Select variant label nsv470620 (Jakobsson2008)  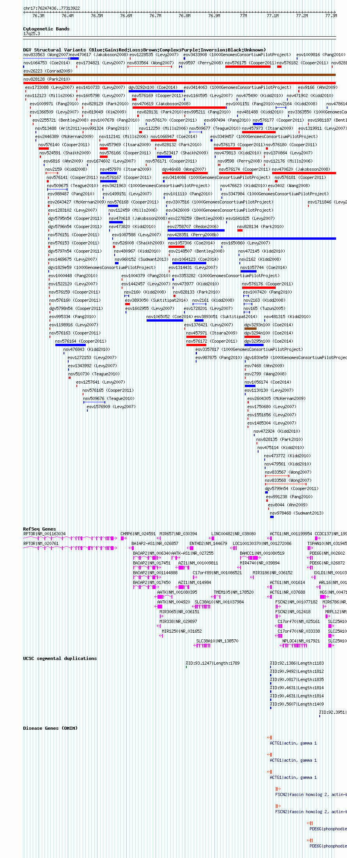(301, 169)
